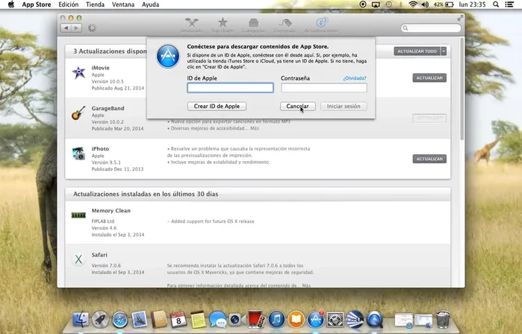522x334 pixels.
Task: Open Notification Center list icon
Action: click(x=509, y=4)
